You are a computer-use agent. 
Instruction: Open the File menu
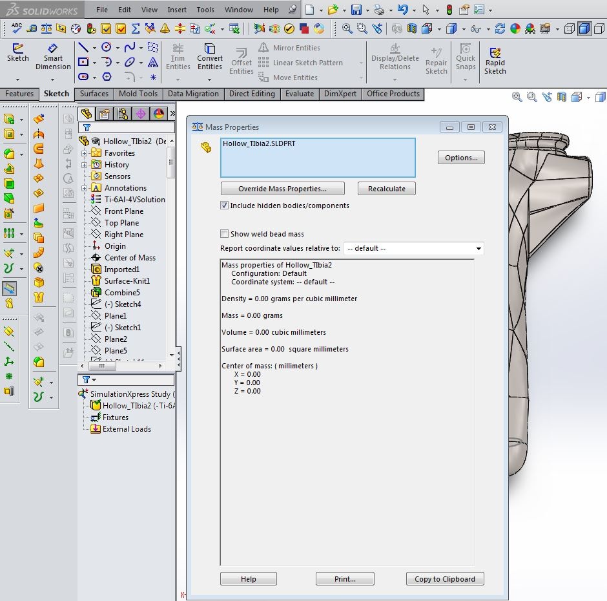(102, 10)
